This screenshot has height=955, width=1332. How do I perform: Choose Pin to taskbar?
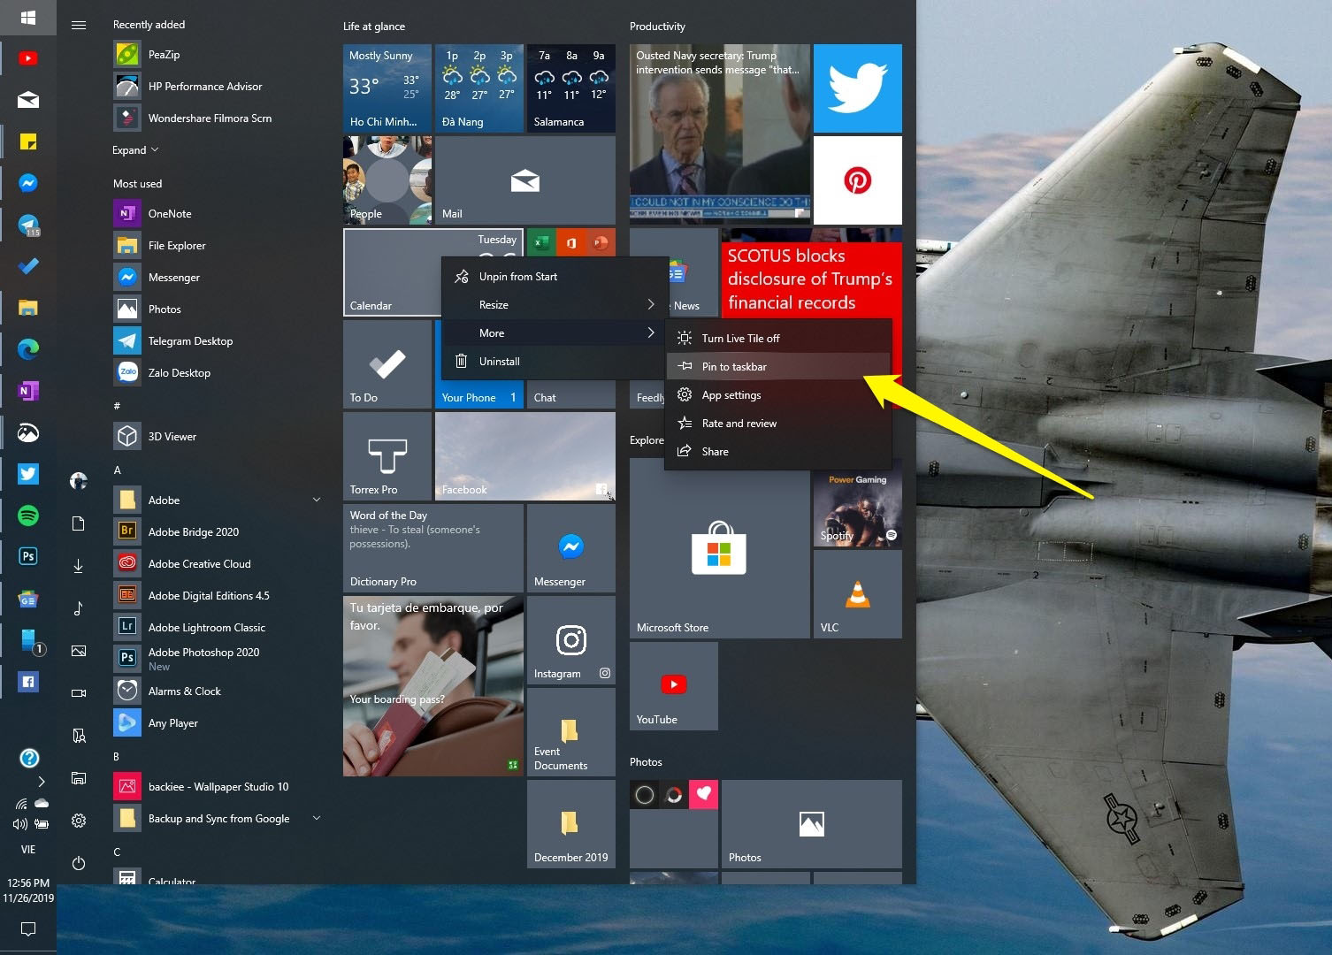click(778, 367)
